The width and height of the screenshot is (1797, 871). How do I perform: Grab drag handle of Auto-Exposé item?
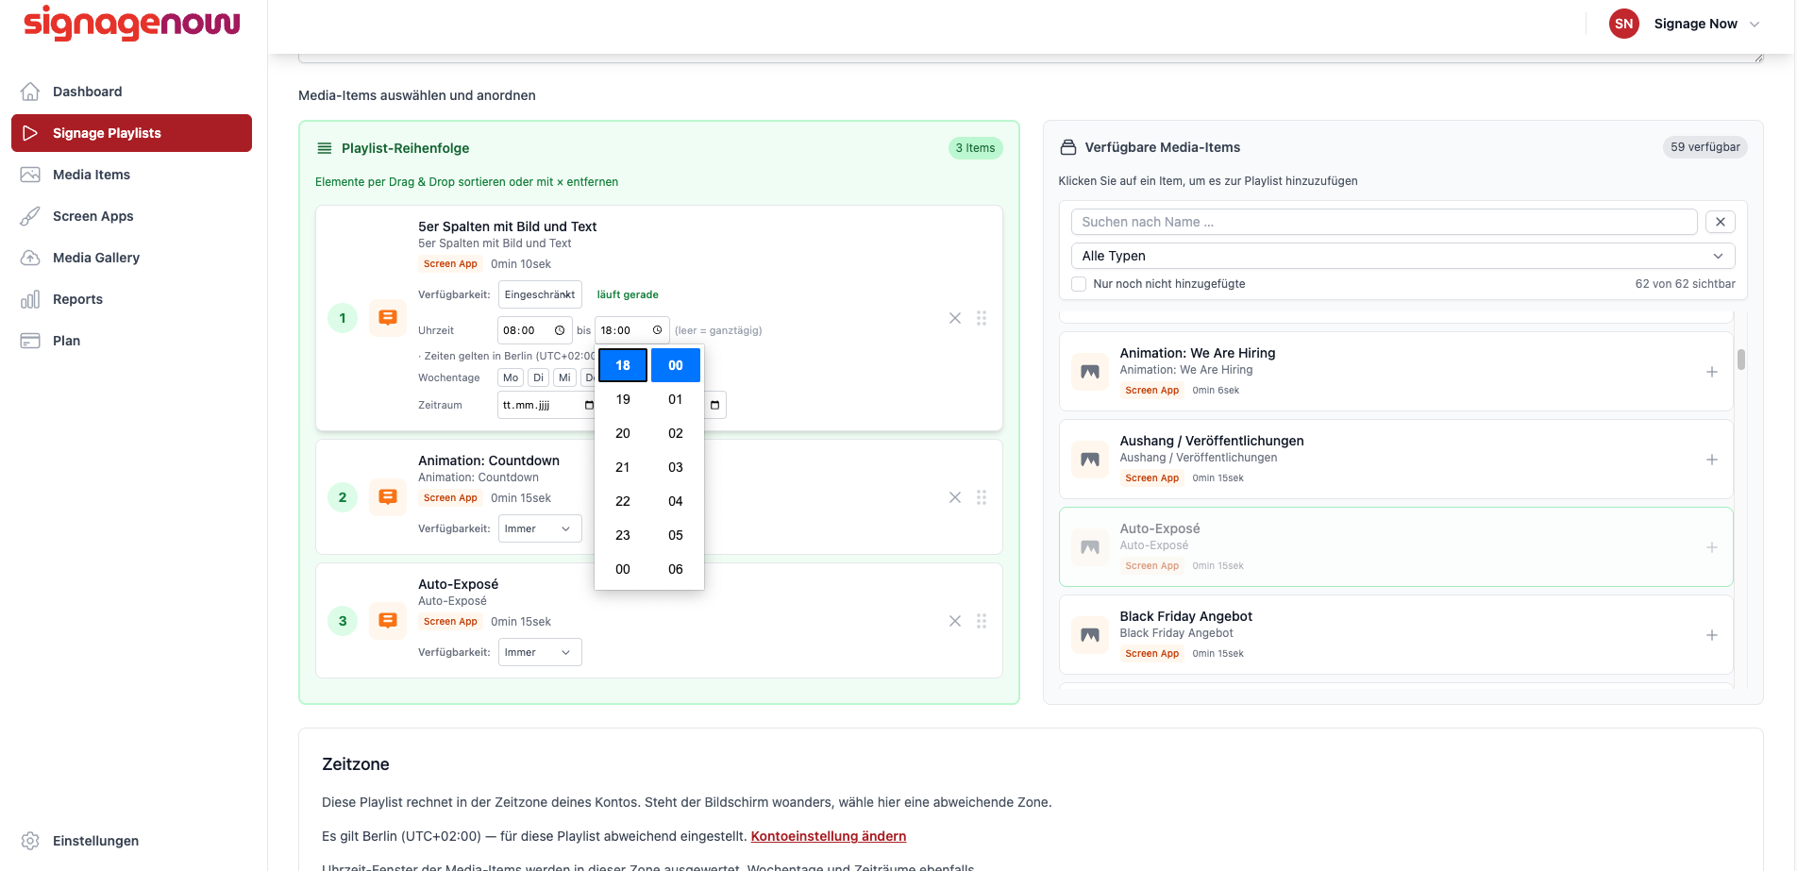[x=982, y=621]
